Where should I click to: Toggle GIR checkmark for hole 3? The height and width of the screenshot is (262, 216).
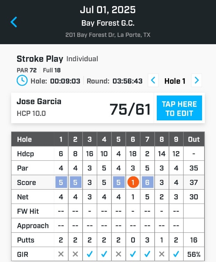pyautogui.click(x=90, y=254)
